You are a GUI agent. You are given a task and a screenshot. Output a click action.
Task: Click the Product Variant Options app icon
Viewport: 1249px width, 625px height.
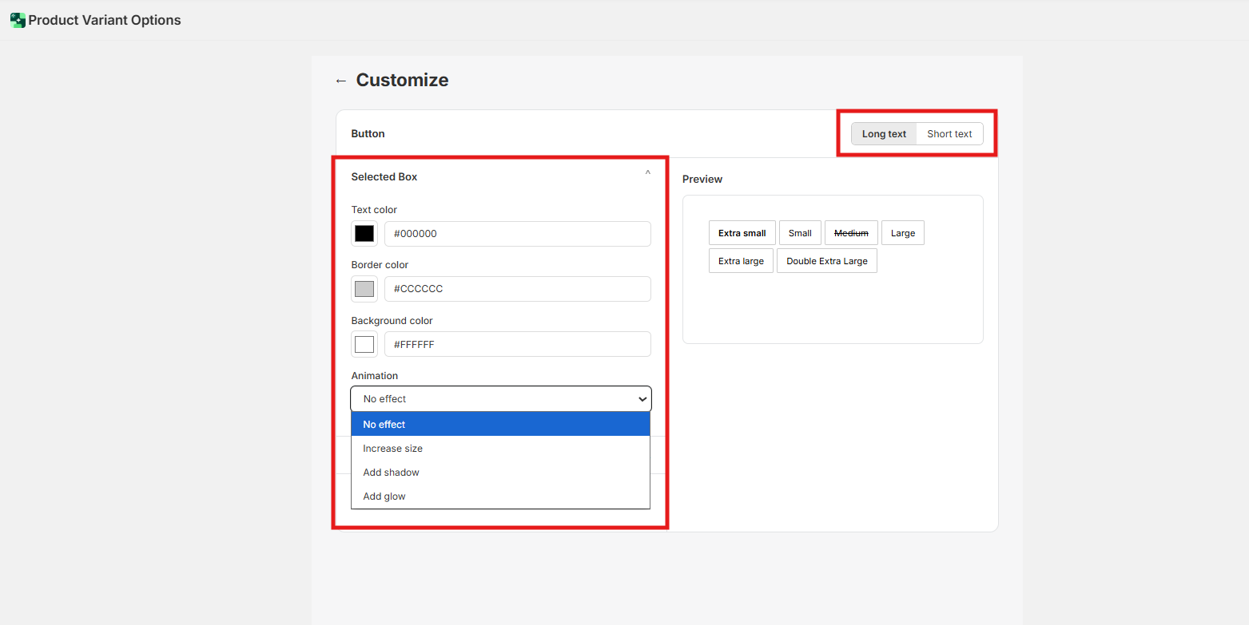[18, 21]
